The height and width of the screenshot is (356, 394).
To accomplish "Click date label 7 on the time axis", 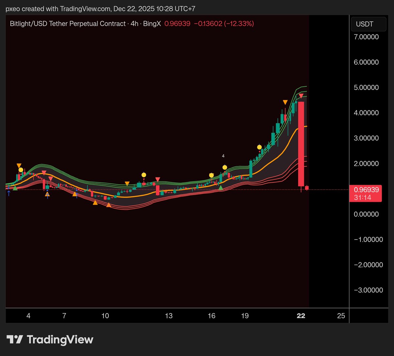I will (64, 316).
